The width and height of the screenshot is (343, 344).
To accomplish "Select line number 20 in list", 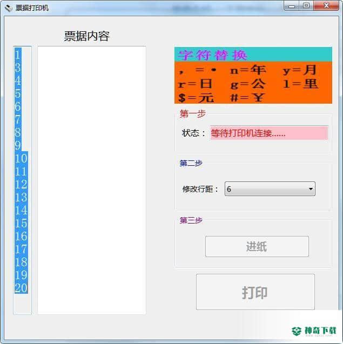I will click(x=21, y=287).
